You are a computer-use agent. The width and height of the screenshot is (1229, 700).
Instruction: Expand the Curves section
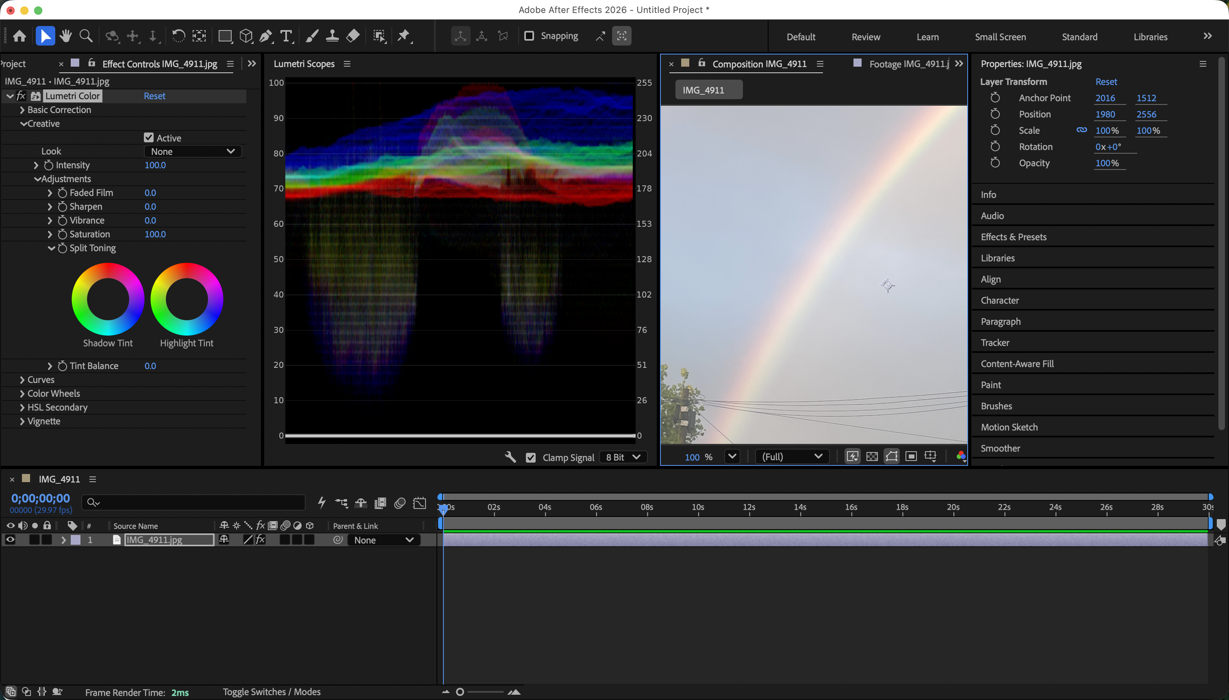[x=22, y=379]
